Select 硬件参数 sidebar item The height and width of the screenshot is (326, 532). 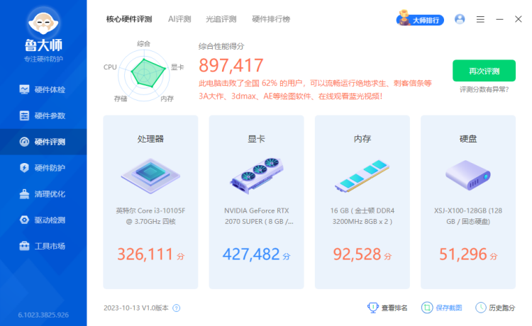pos(43,116)
